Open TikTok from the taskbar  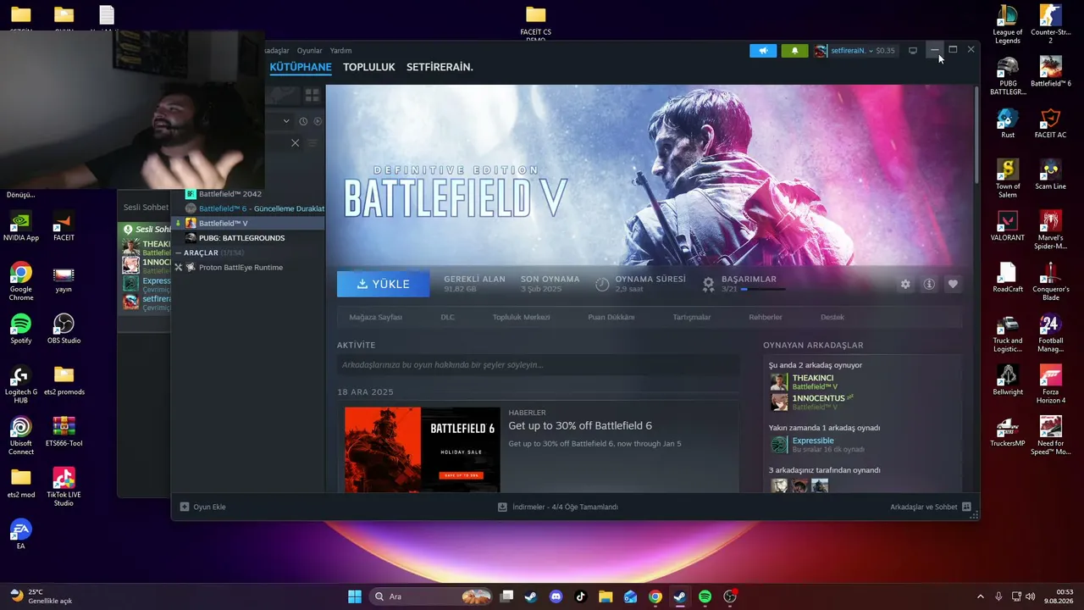pyautogui.click(x=580, y=596)
